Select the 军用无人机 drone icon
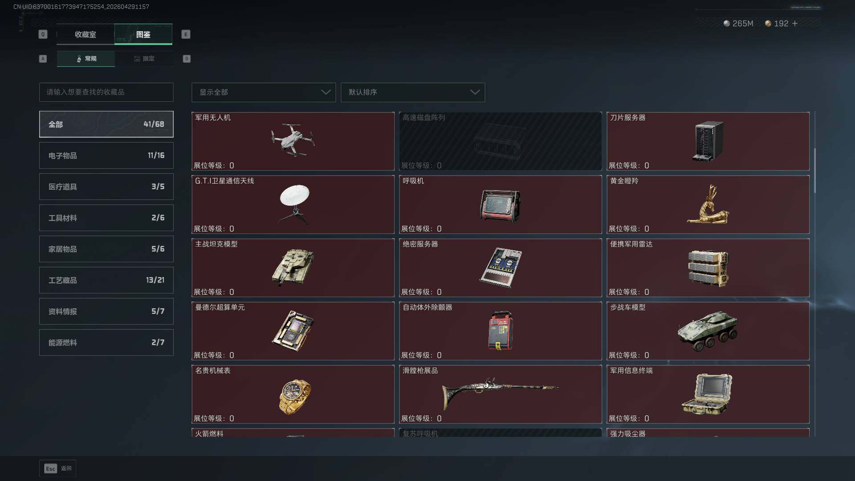This screenshot has height=481, width=855. 293,140
